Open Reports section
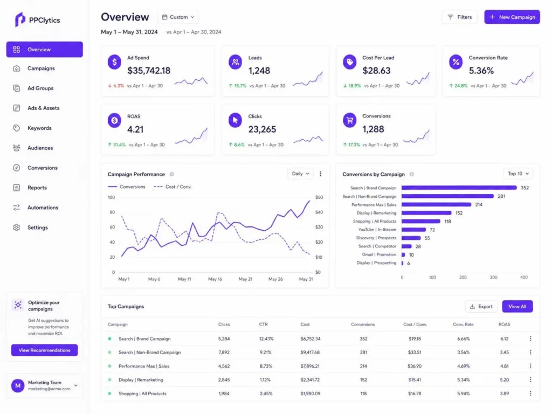The height and width of the screenshot is (414, 552). (x=37, y=188)
